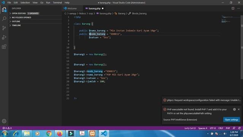Image resolution: width=243 pixels, height=137 pixels.
Task: Open Adobe Reader taskbar icon
Action: click(82, 134)
